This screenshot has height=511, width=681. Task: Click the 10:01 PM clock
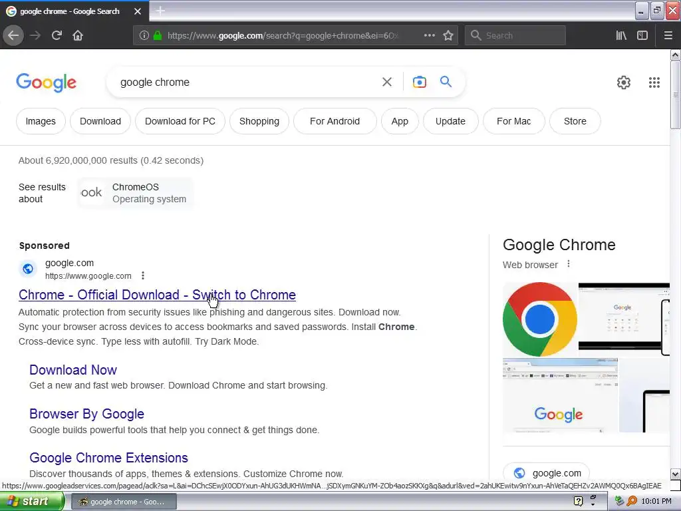[x=656, y=501]
